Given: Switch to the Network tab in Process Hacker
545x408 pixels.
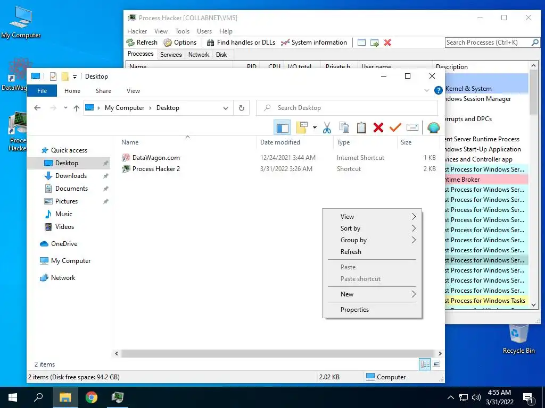Looking at the screenshot, I should pos(199,55).
